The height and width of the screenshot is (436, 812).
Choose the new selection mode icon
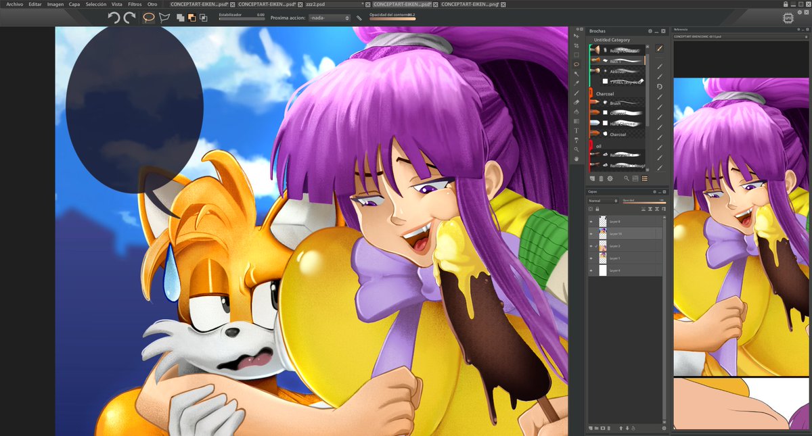coord(181,18)
